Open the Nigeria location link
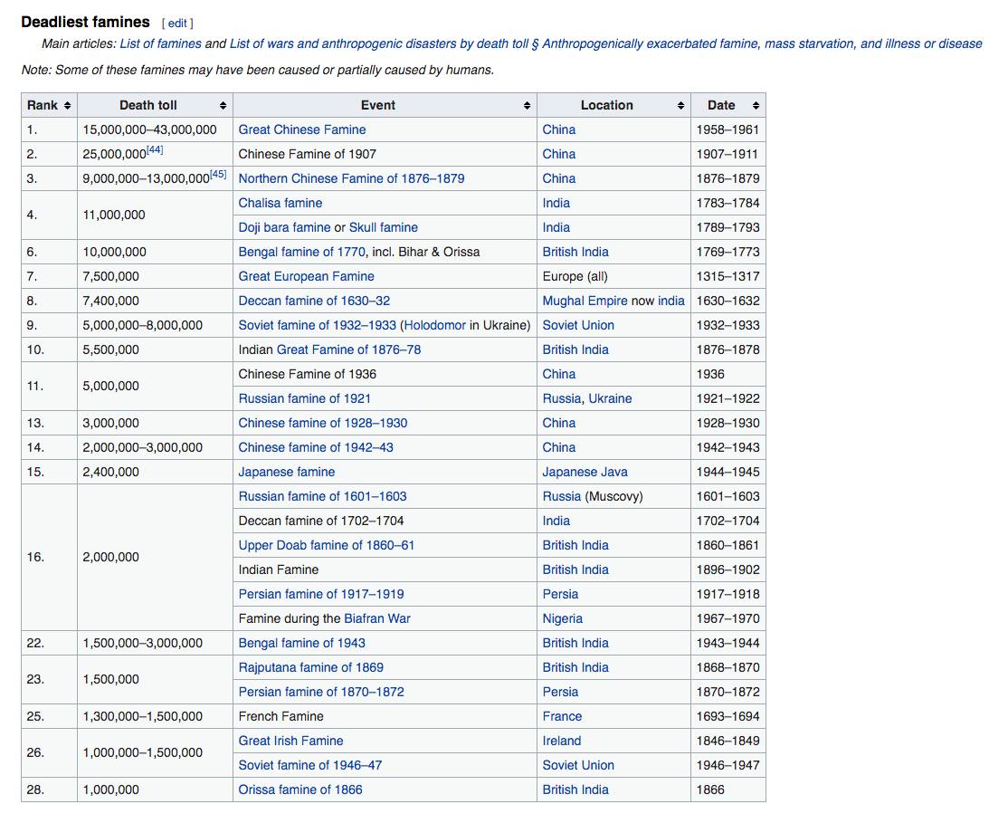Image resolution: width=1008 pixels, height=823 pixels. point(562,618)
